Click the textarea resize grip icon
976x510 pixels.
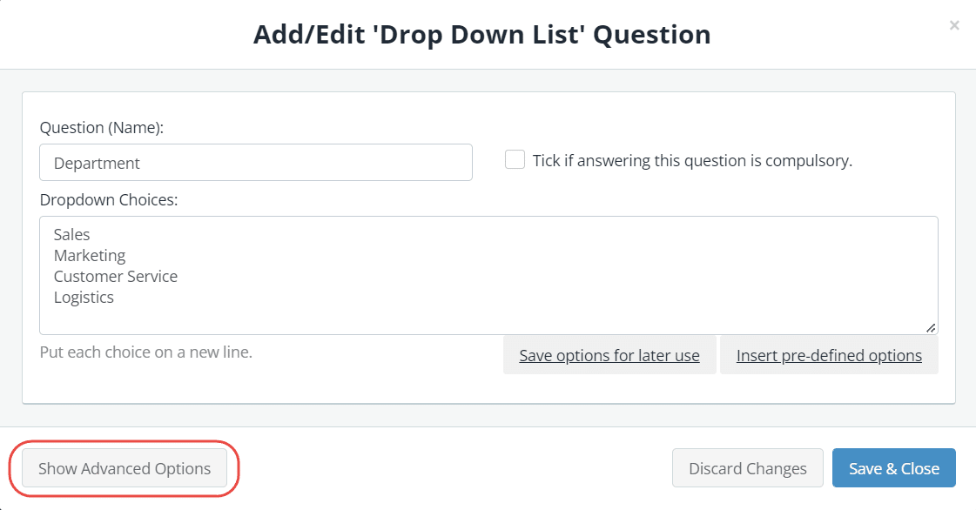(931, 328)
